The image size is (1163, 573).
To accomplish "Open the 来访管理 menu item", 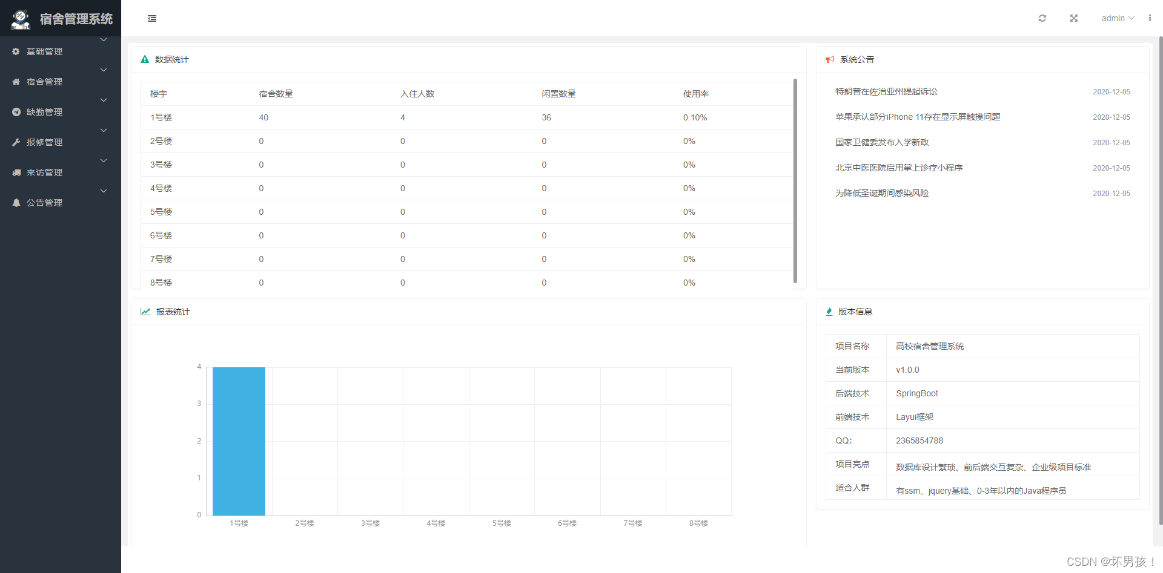I will tap(61, 172).
